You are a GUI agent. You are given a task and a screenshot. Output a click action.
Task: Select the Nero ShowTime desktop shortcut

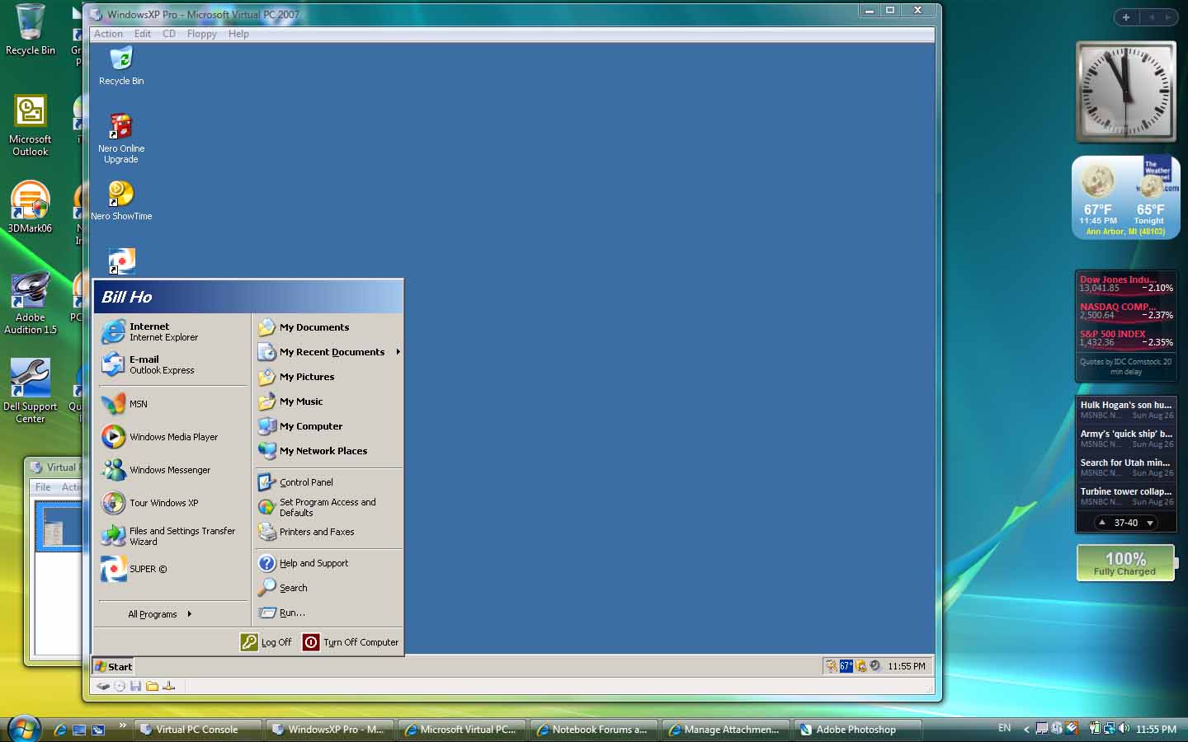(121, 200)
